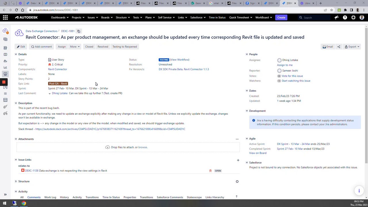Open the Dashboards dropdown menu
This screenshot has height=207, width=368.
(60, 18)
